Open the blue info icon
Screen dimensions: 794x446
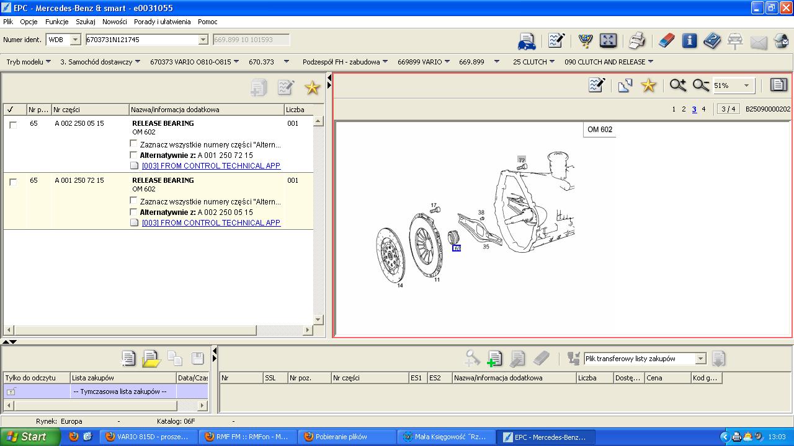(689, 41)
